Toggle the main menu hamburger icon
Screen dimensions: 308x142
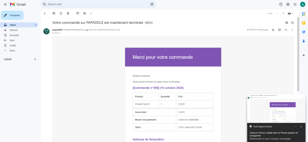pos(5,4)
